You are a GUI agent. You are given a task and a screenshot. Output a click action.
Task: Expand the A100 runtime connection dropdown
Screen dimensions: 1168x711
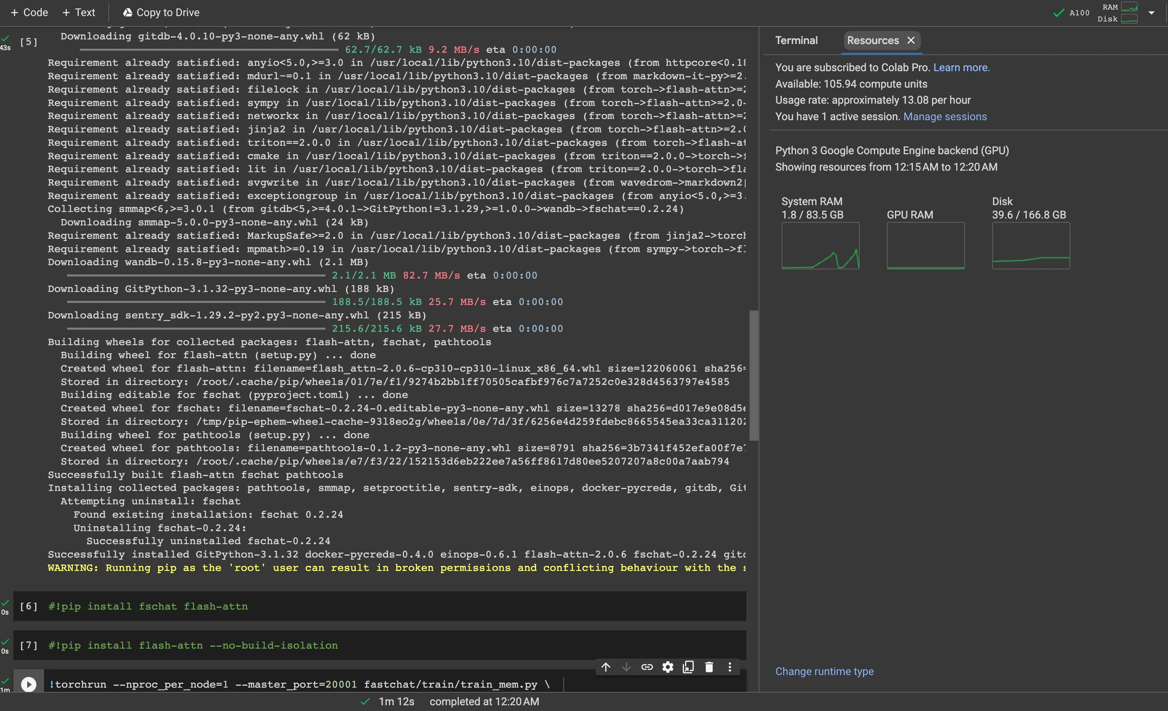point(1152,13)
